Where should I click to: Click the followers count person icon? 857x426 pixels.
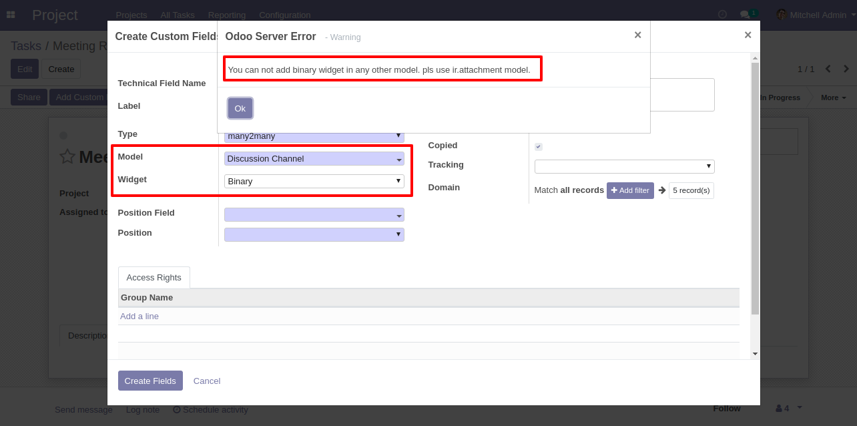(778, 408)
